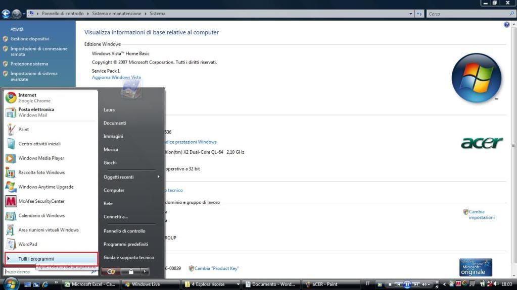Go to previous track in taskbar player

coord(398,284)
